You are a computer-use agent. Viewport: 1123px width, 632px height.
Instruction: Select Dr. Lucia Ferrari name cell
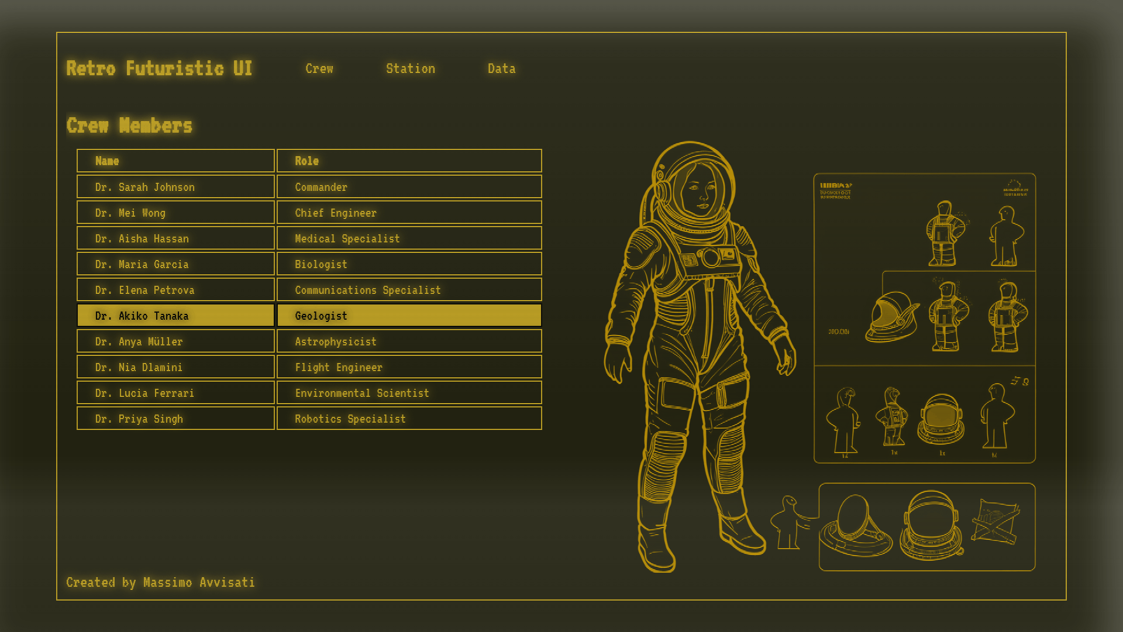[x=175, y=393]
